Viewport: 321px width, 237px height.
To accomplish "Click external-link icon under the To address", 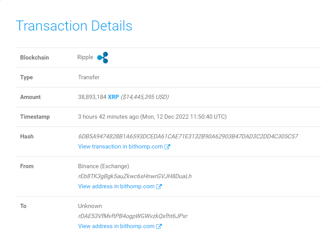I will tap(159, 226).
